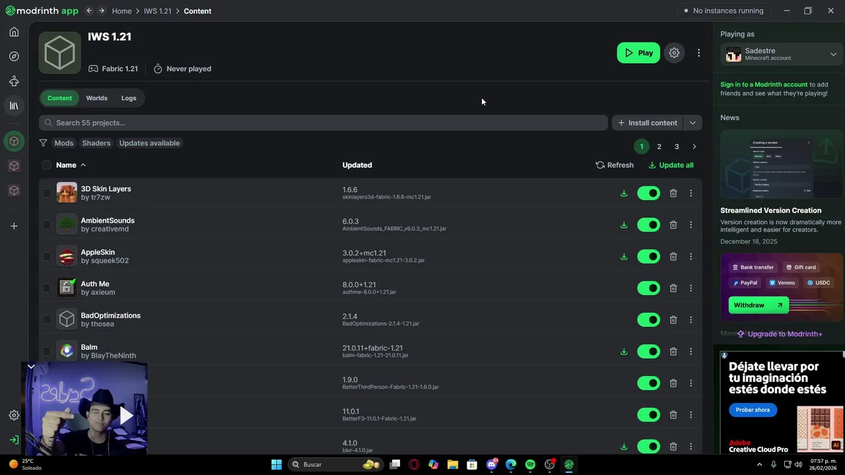Disable the Balm toggle
Image resolution: width=845 pixels, height=475 pixels.
[648, 352]
